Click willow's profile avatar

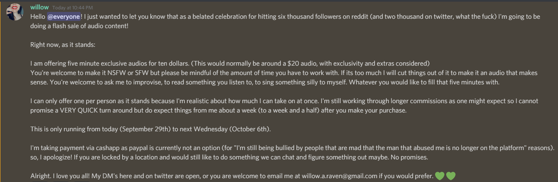click(15, 12)
